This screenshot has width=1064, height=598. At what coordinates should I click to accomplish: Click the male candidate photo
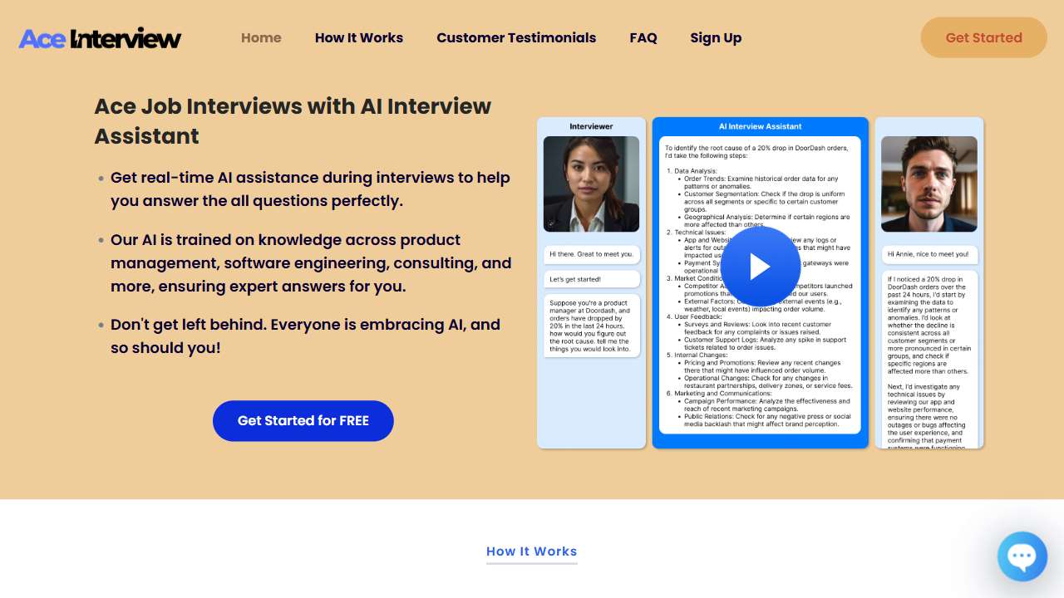click(929, 184)
